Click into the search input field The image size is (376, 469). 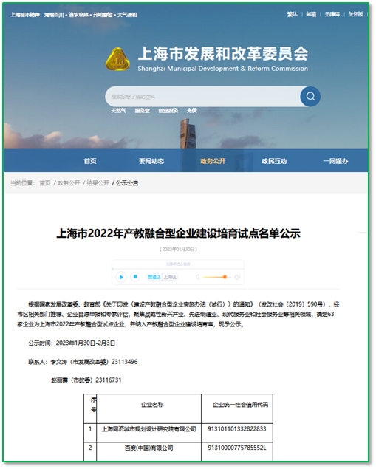[x=203, y=97]
